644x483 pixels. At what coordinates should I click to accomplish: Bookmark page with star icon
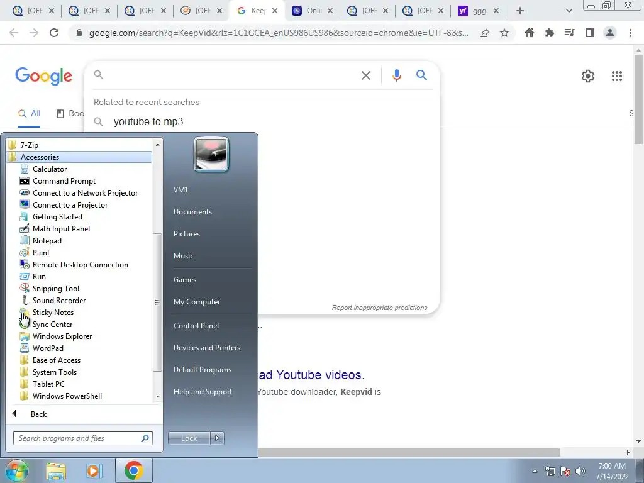point(504,33)
